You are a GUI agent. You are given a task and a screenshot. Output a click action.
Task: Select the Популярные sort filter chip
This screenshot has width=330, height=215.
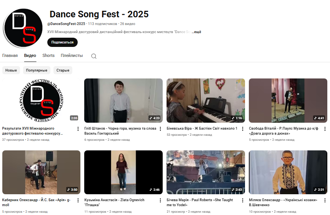pyautogui.click(x=37, y=70)
